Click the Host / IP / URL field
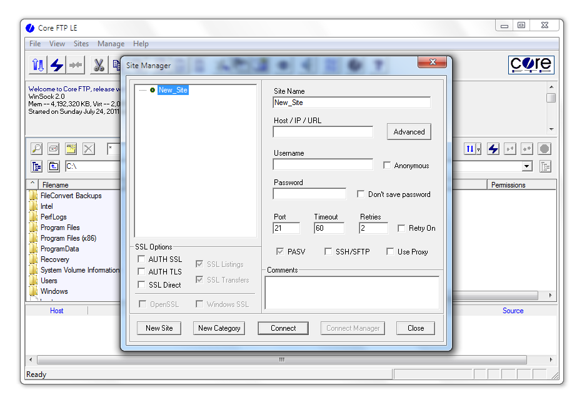 pyautogui.click(x=323, y=132)
